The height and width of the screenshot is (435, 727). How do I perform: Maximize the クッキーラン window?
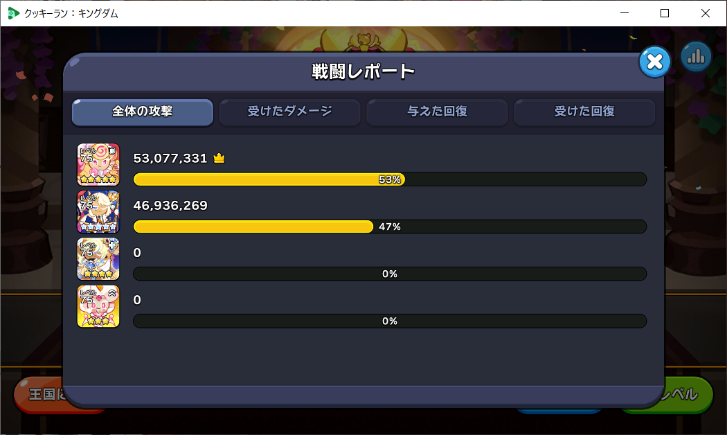click(x=665, y=13)
